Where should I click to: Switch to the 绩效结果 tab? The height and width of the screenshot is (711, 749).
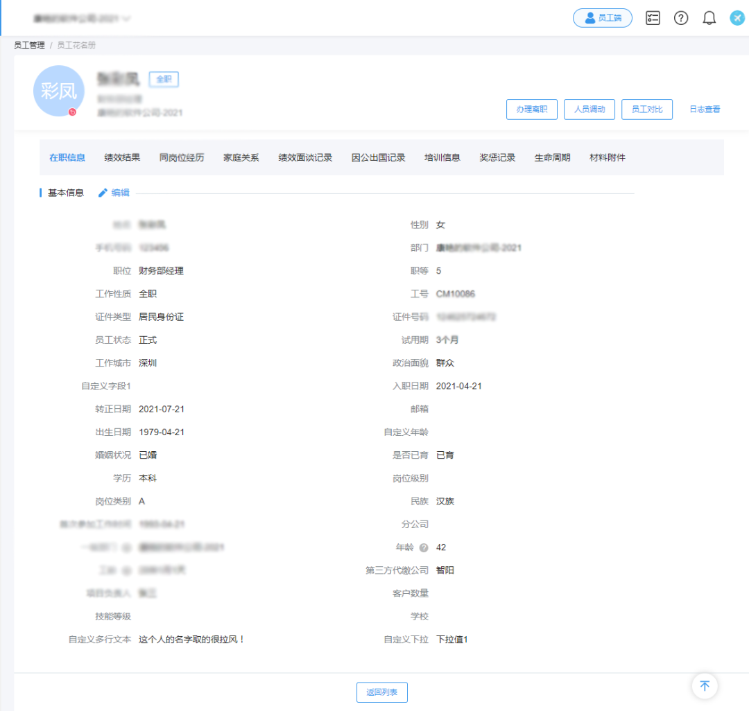click(122, 157)
